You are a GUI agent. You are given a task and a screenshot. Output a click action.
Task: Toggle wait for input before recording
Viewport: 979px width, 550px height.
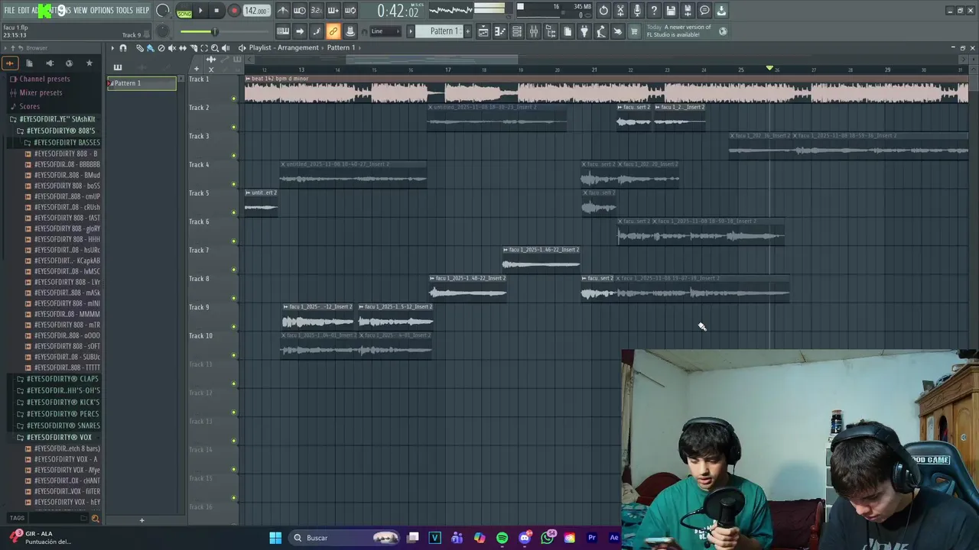point(300,11)
